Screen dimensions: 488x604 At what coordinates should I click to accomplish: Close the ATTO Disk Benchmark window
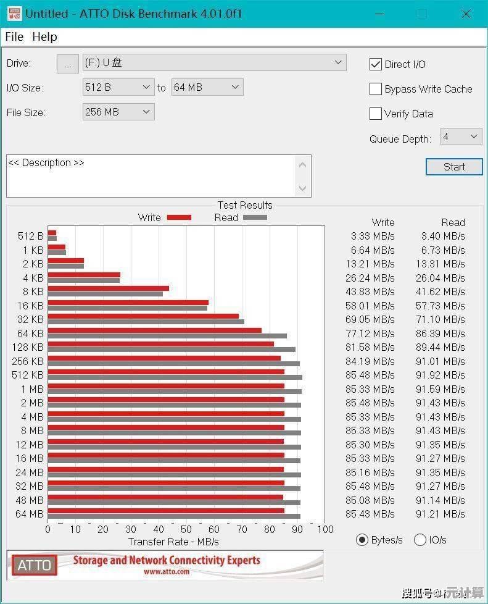[x=466, y=14]
